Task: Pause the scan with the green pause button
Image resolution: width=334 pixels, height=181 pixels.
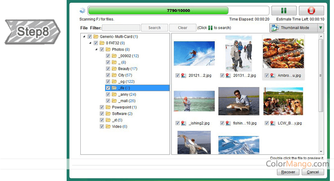Action: 284,11
